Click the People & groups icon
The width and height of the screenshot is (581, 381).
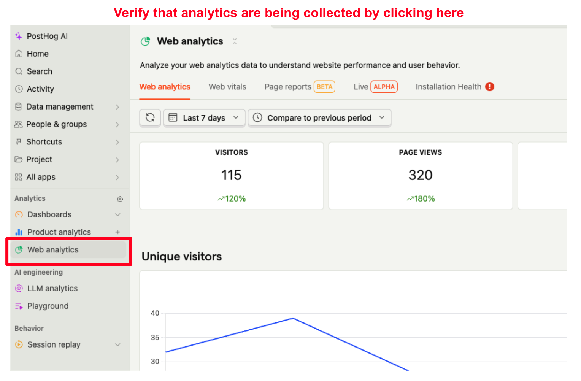click(x=19, y=124)
